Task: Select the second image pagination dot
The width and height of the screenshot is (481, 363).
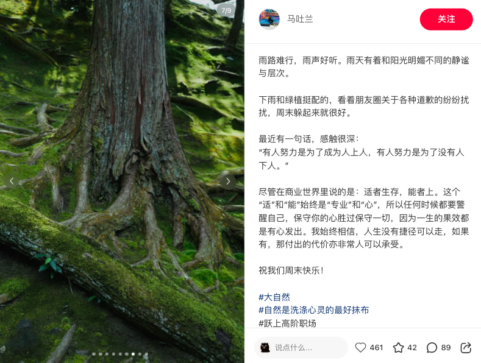Action: [101, 354]
